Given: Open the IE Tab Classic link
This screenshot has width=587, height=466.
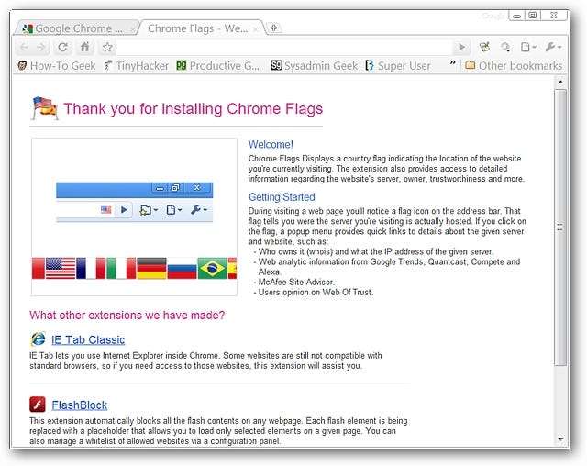Looking at the screenshot, I should tap(88, 340).
